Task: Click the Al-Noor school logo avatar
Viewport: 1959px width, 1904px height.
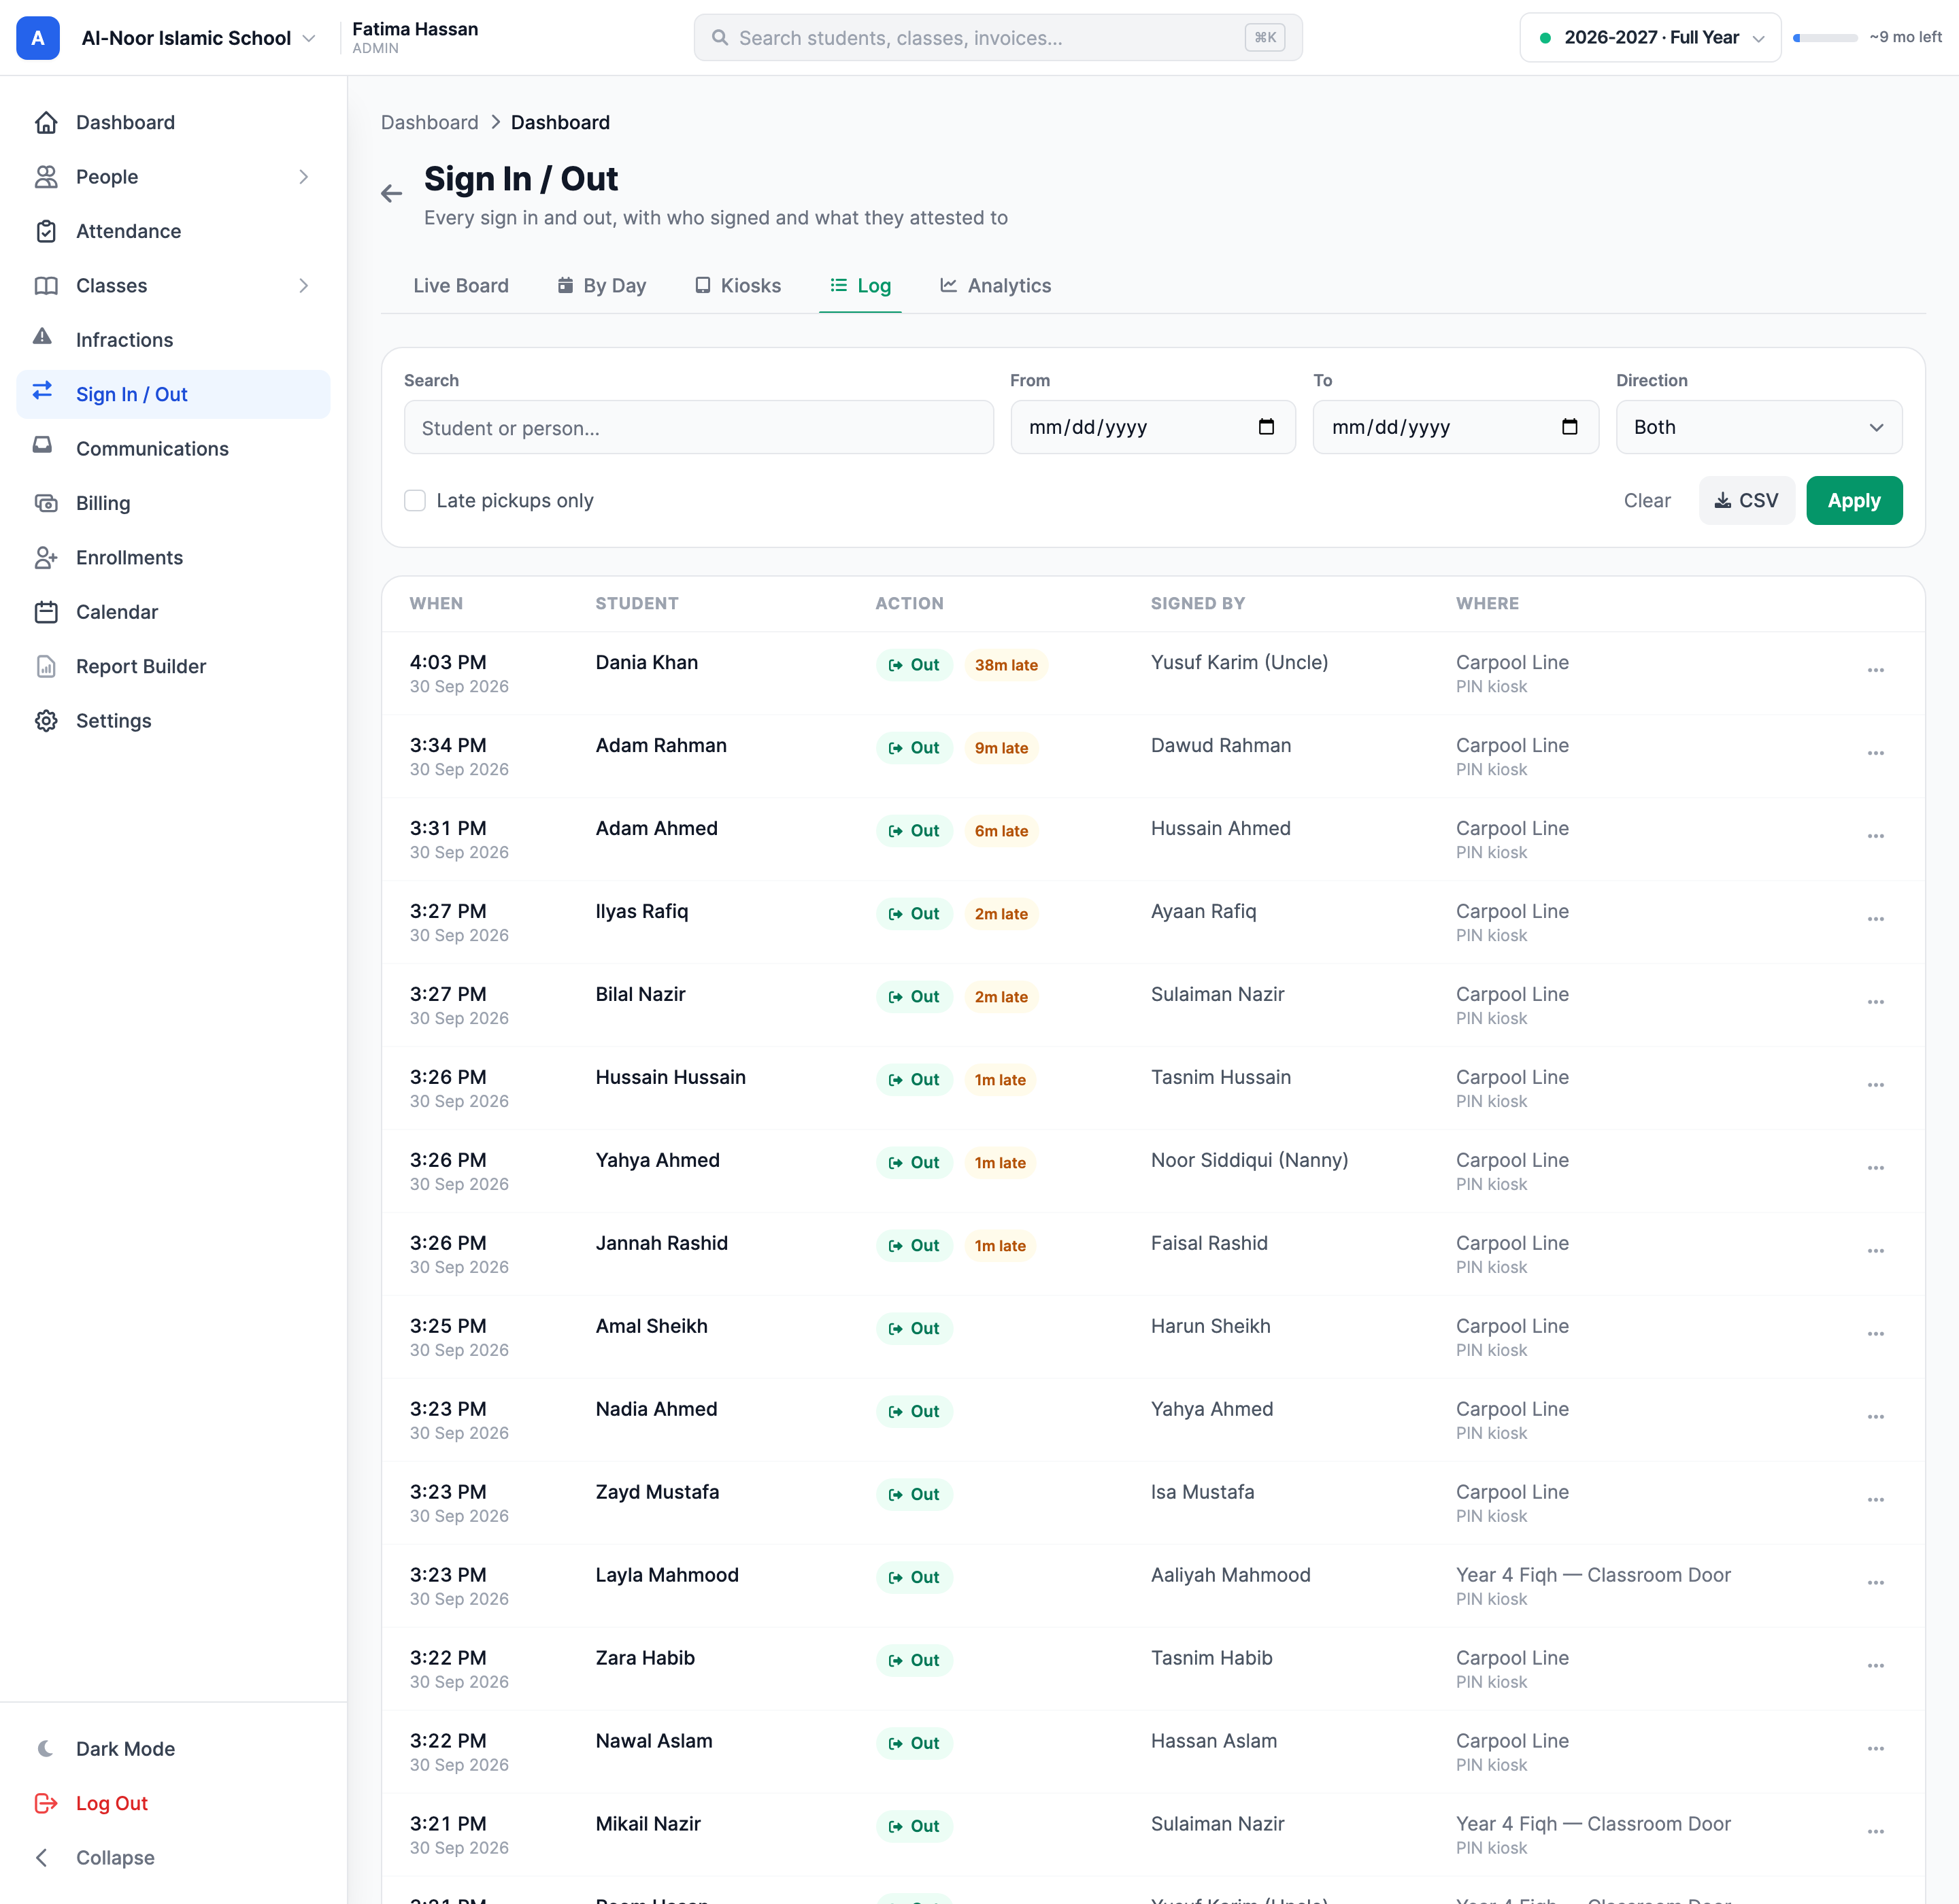Action: [38, 38]
